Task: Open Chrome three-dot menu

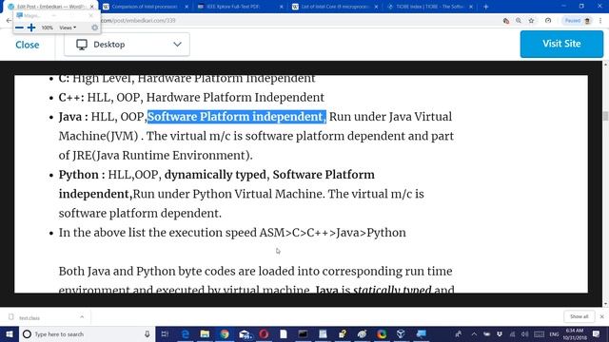Action: tap(600, 21)
